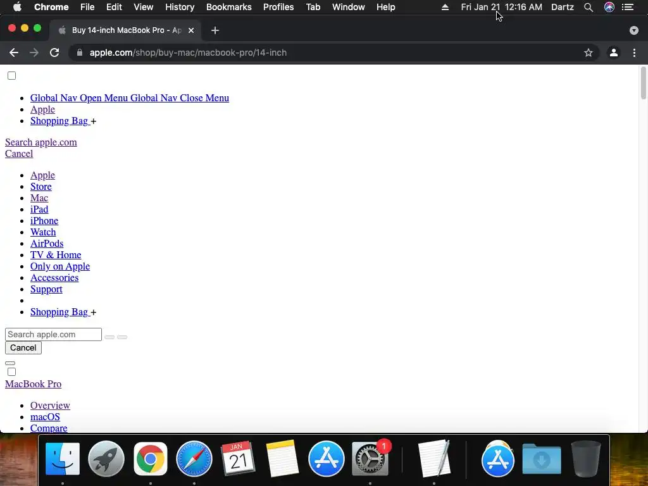The height and width of the screenshot is (486, 648).
Task: Open Chrome icon in the Dock
Action: click(151, 459)
